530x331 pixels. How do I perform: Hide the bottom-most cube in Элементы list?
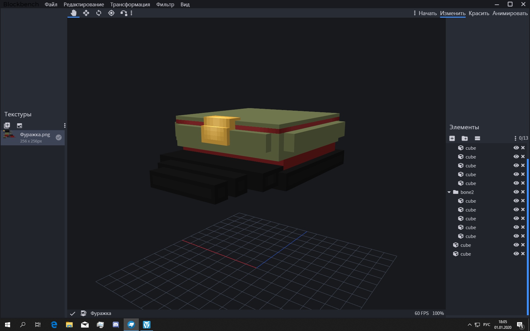coord(516,254)
